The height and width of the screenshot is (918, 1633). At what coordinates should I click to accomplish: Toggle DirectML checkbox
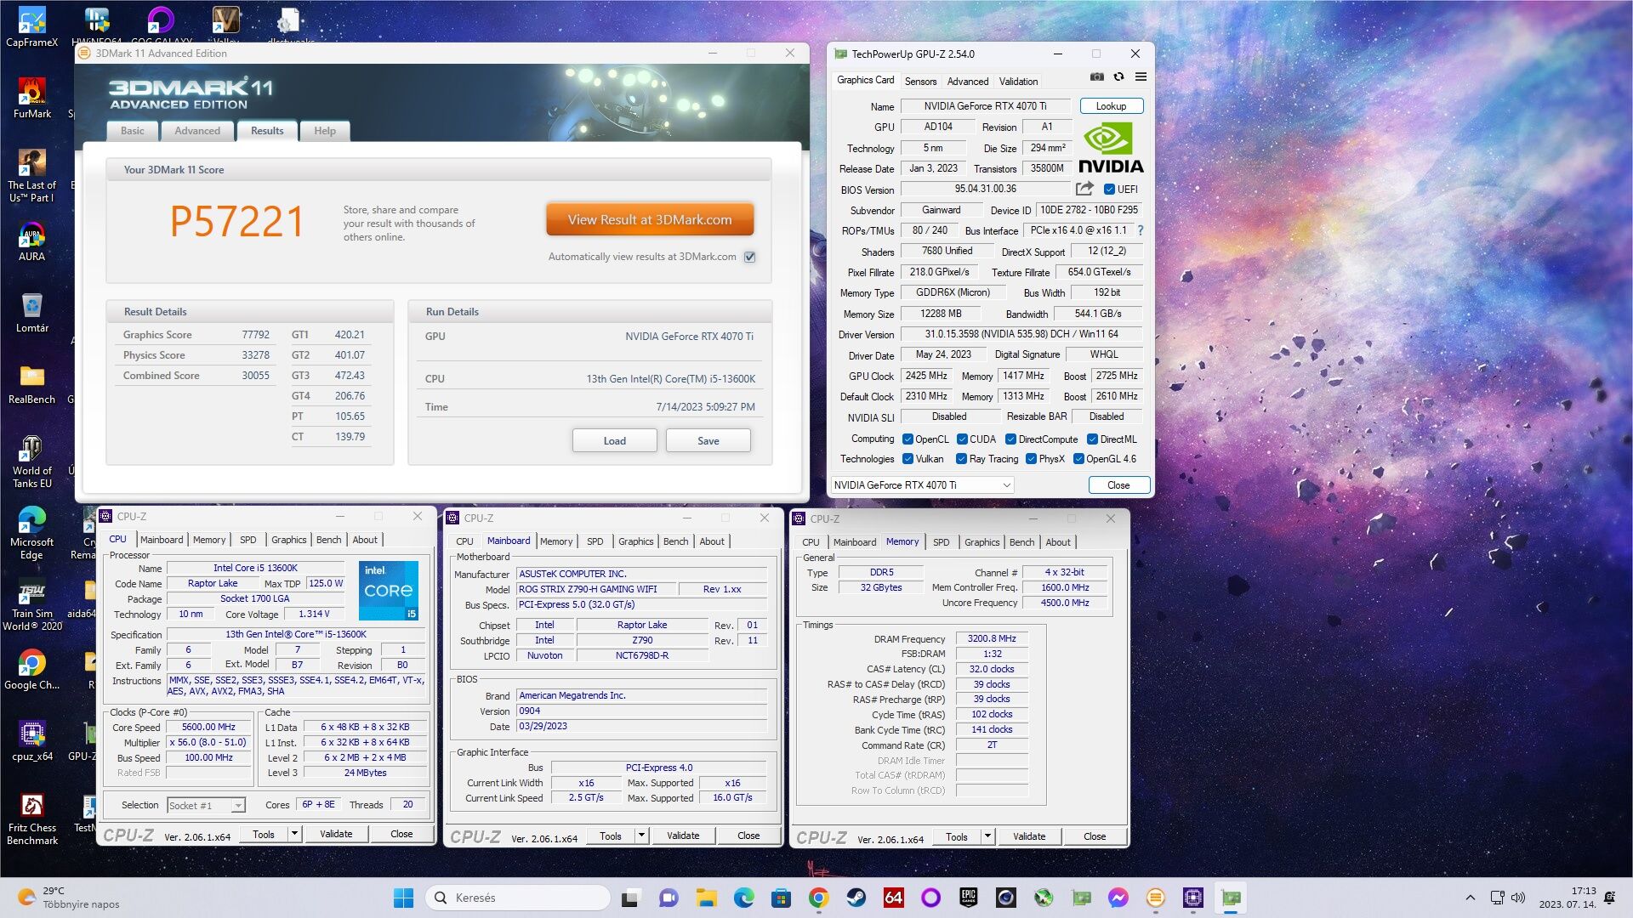click(1092, 439)
